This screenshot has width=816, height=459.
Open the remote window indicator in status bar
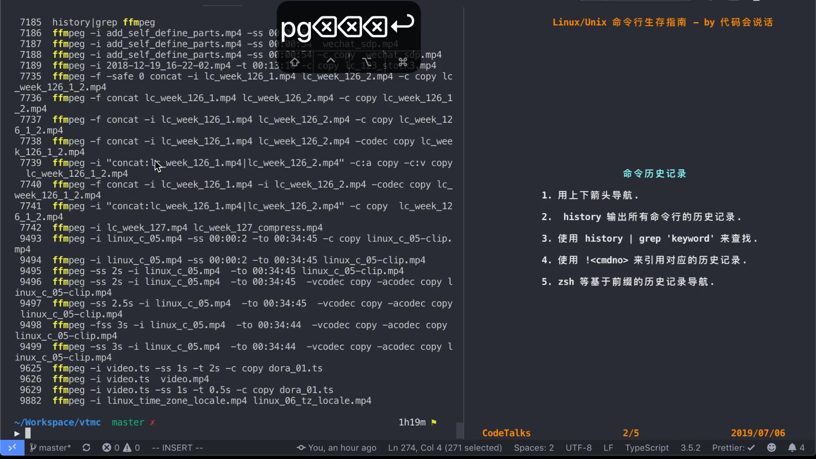click(12, 448)
